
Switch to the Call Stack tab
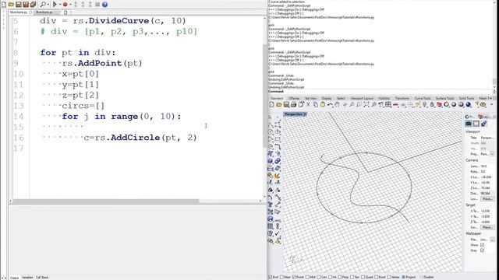pyautogui.click(x=42, y=278)
